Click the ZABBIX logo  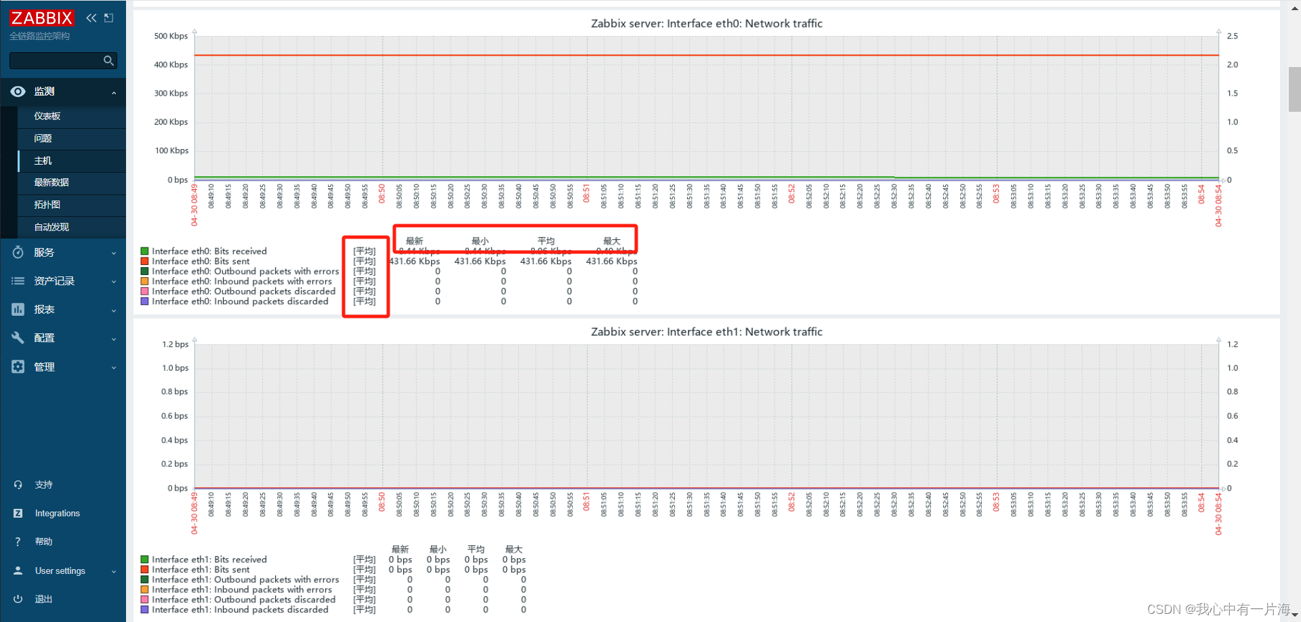point(41,18)
